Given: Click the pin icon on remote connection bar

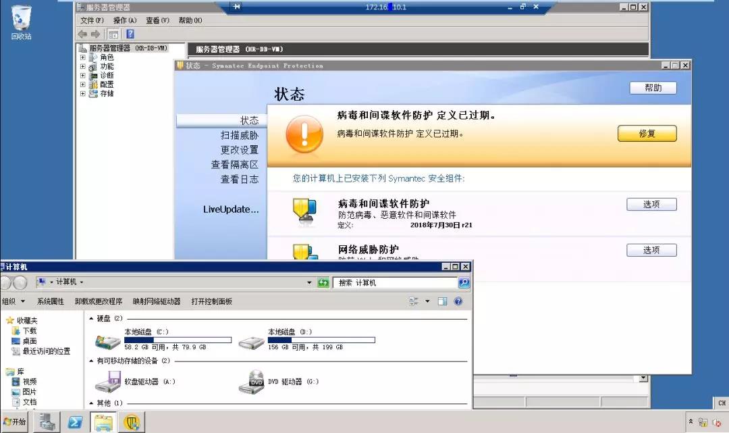Looking at the screenshot, I should coord(237,7).
